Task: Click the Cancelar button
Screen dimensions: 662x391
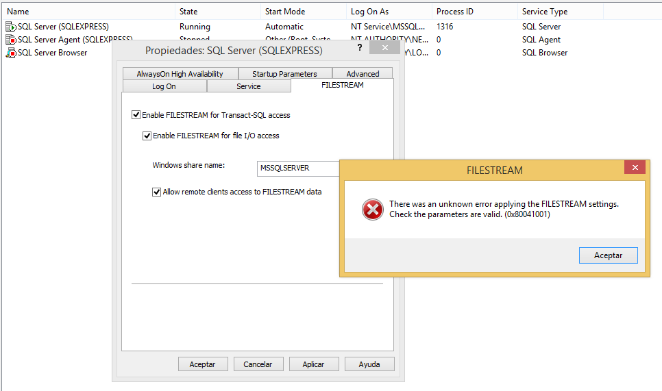Action: click(258, 364)
